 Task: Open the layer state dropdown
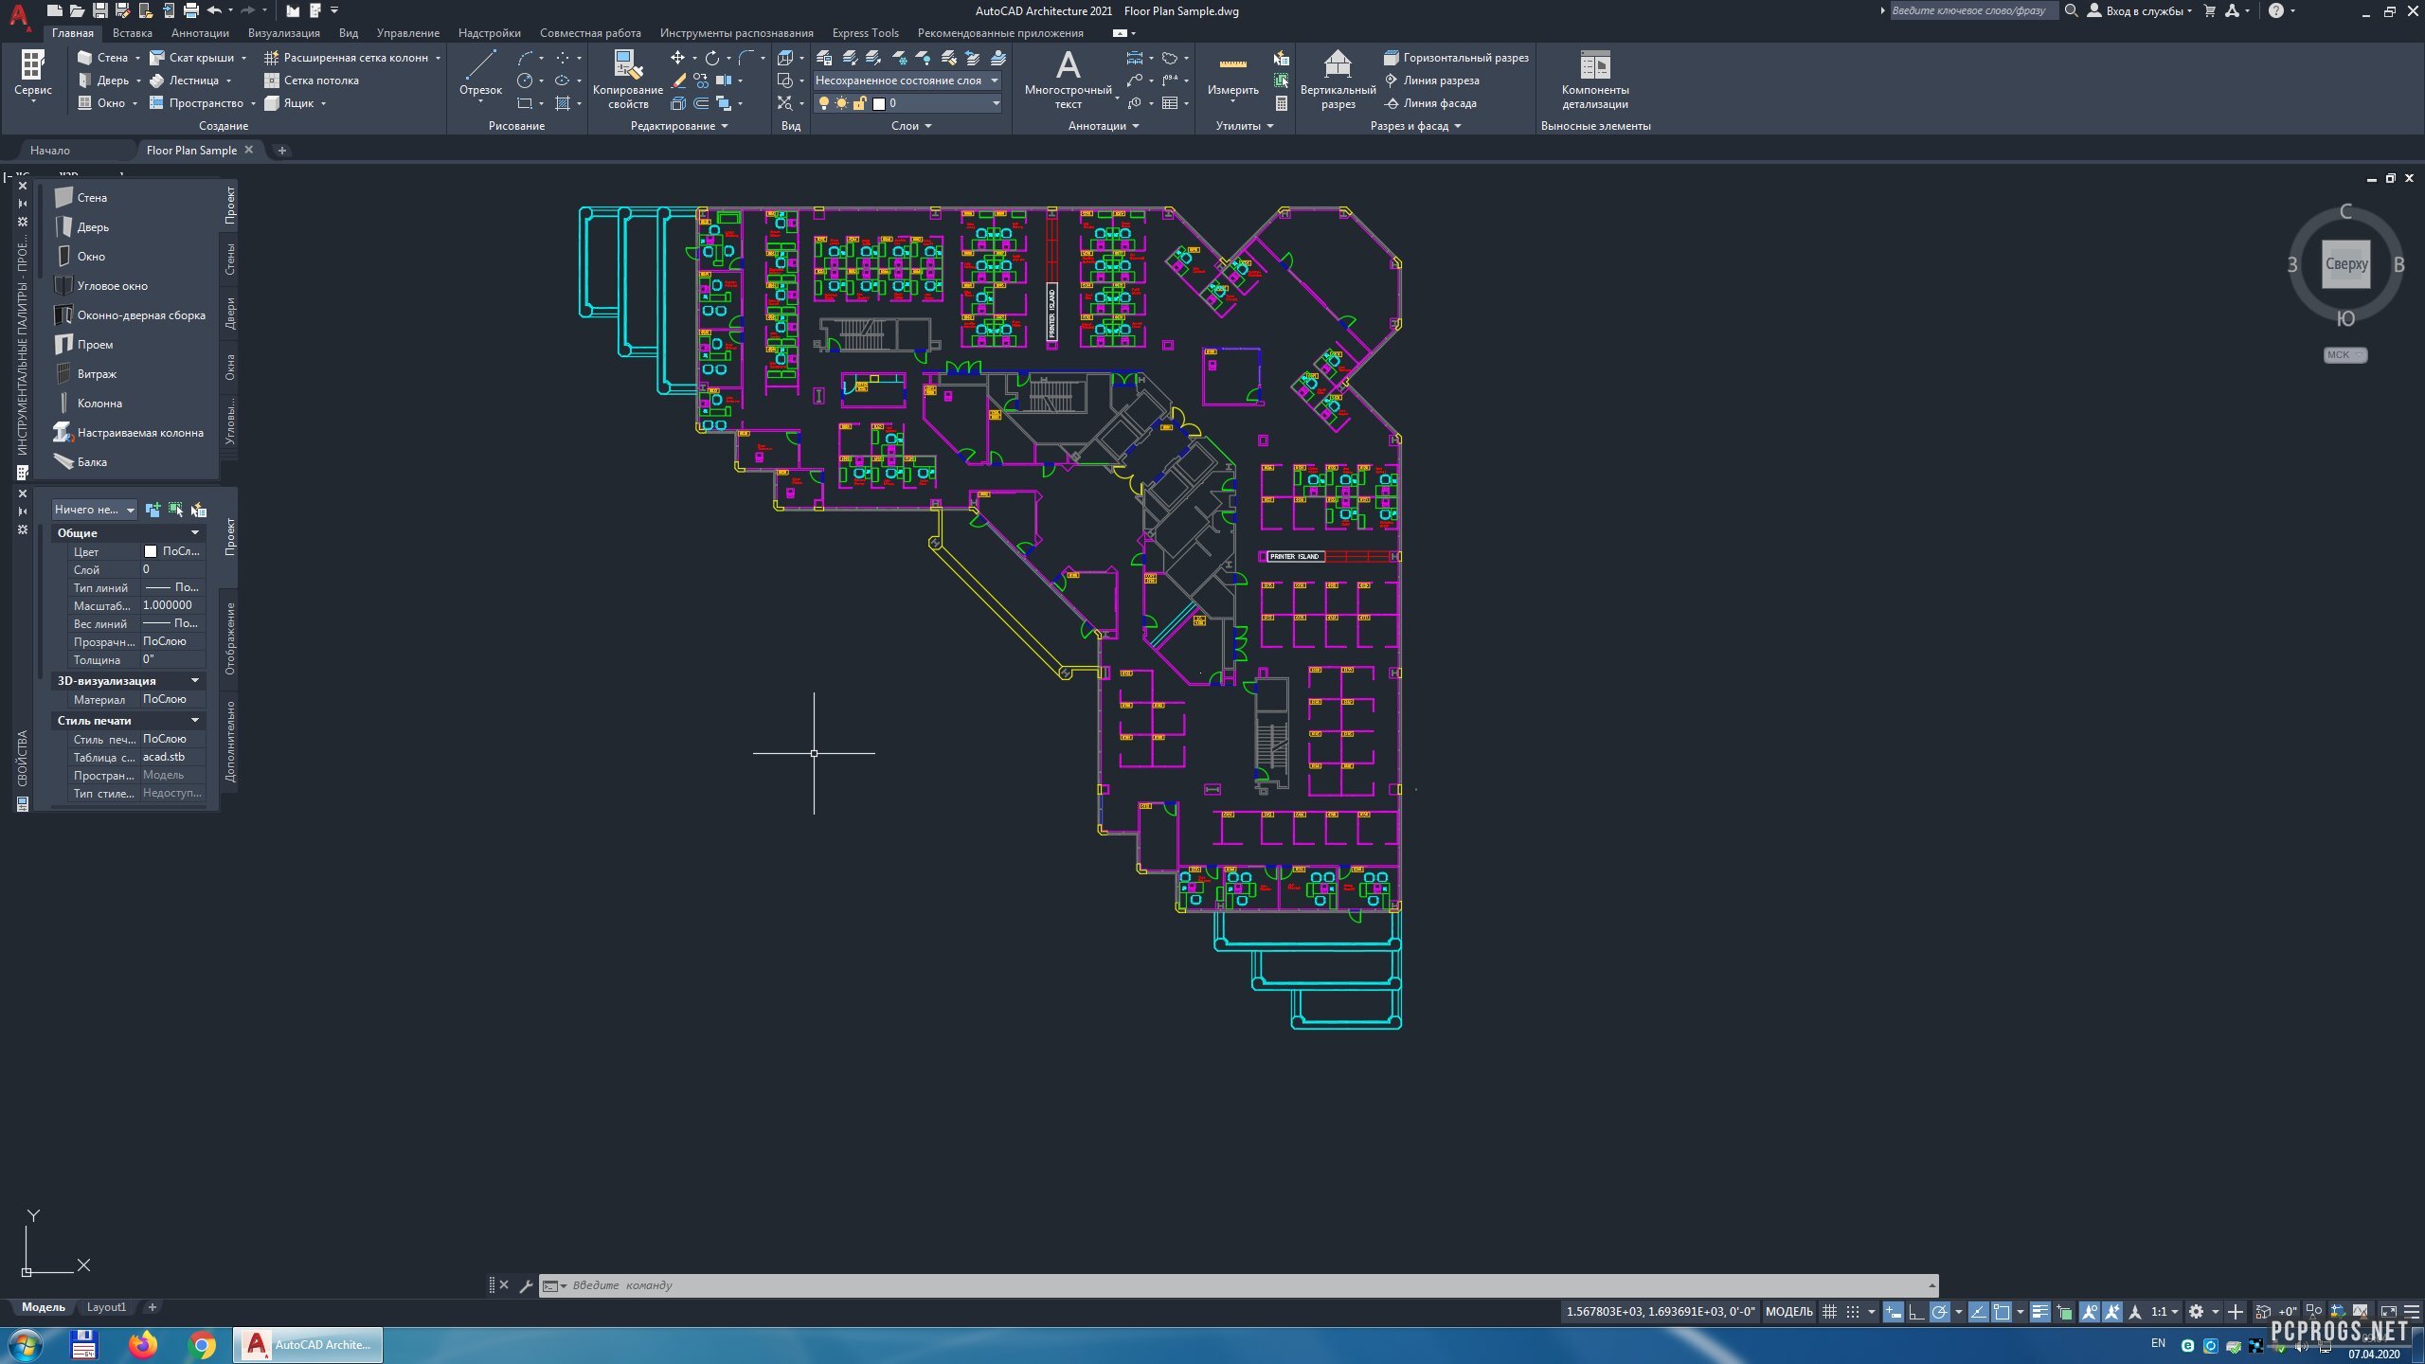click(995, 81)
